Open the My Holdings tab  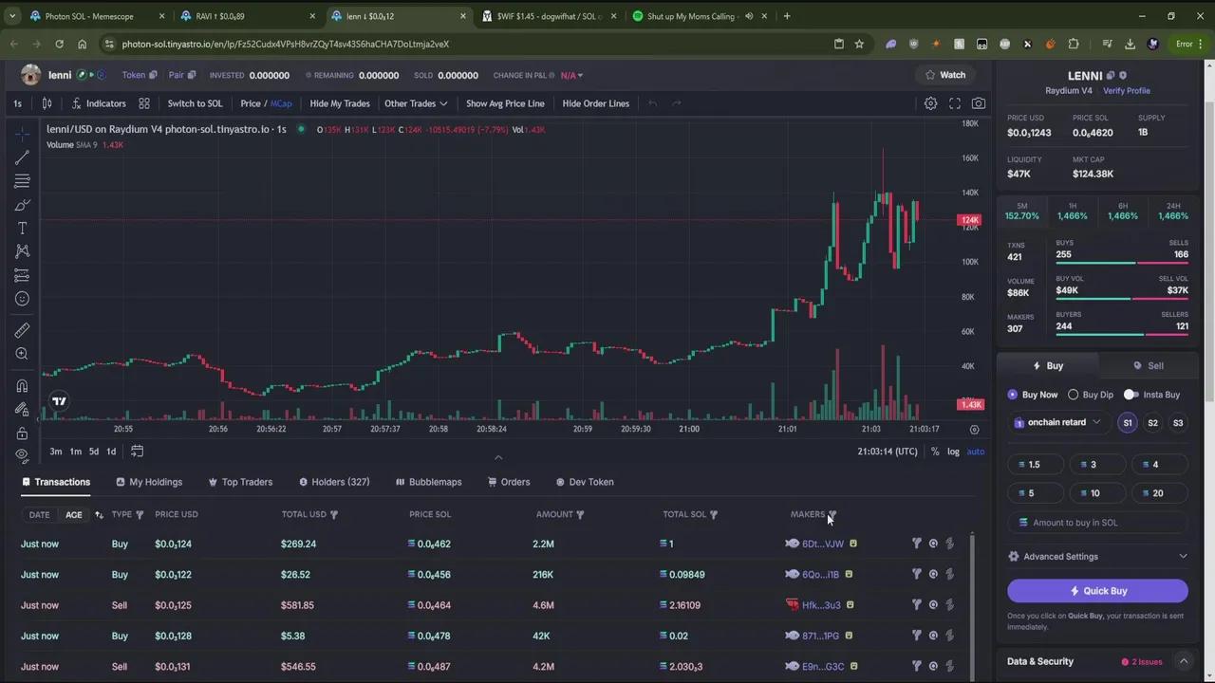[149, 482]
